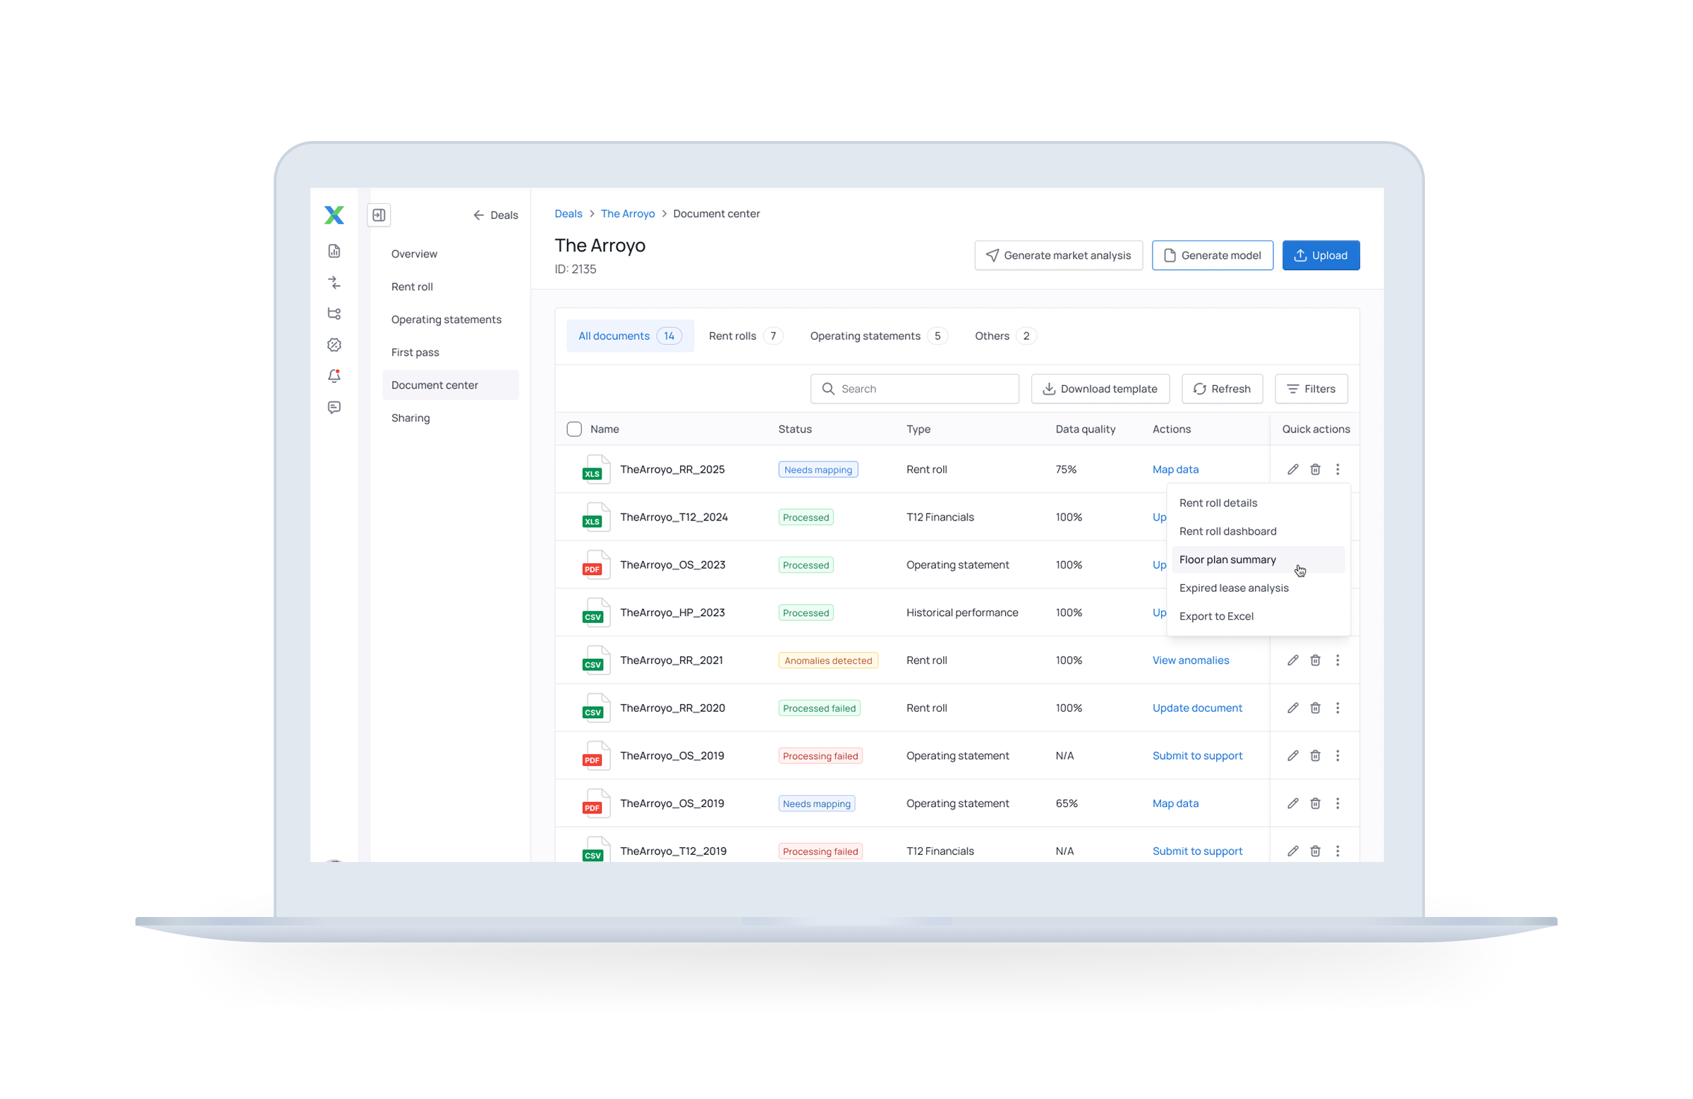Edit TheArroyo_RR_2020 with pencil icon
The height and width of the screenshot is (1099, 1693).
1292,708
